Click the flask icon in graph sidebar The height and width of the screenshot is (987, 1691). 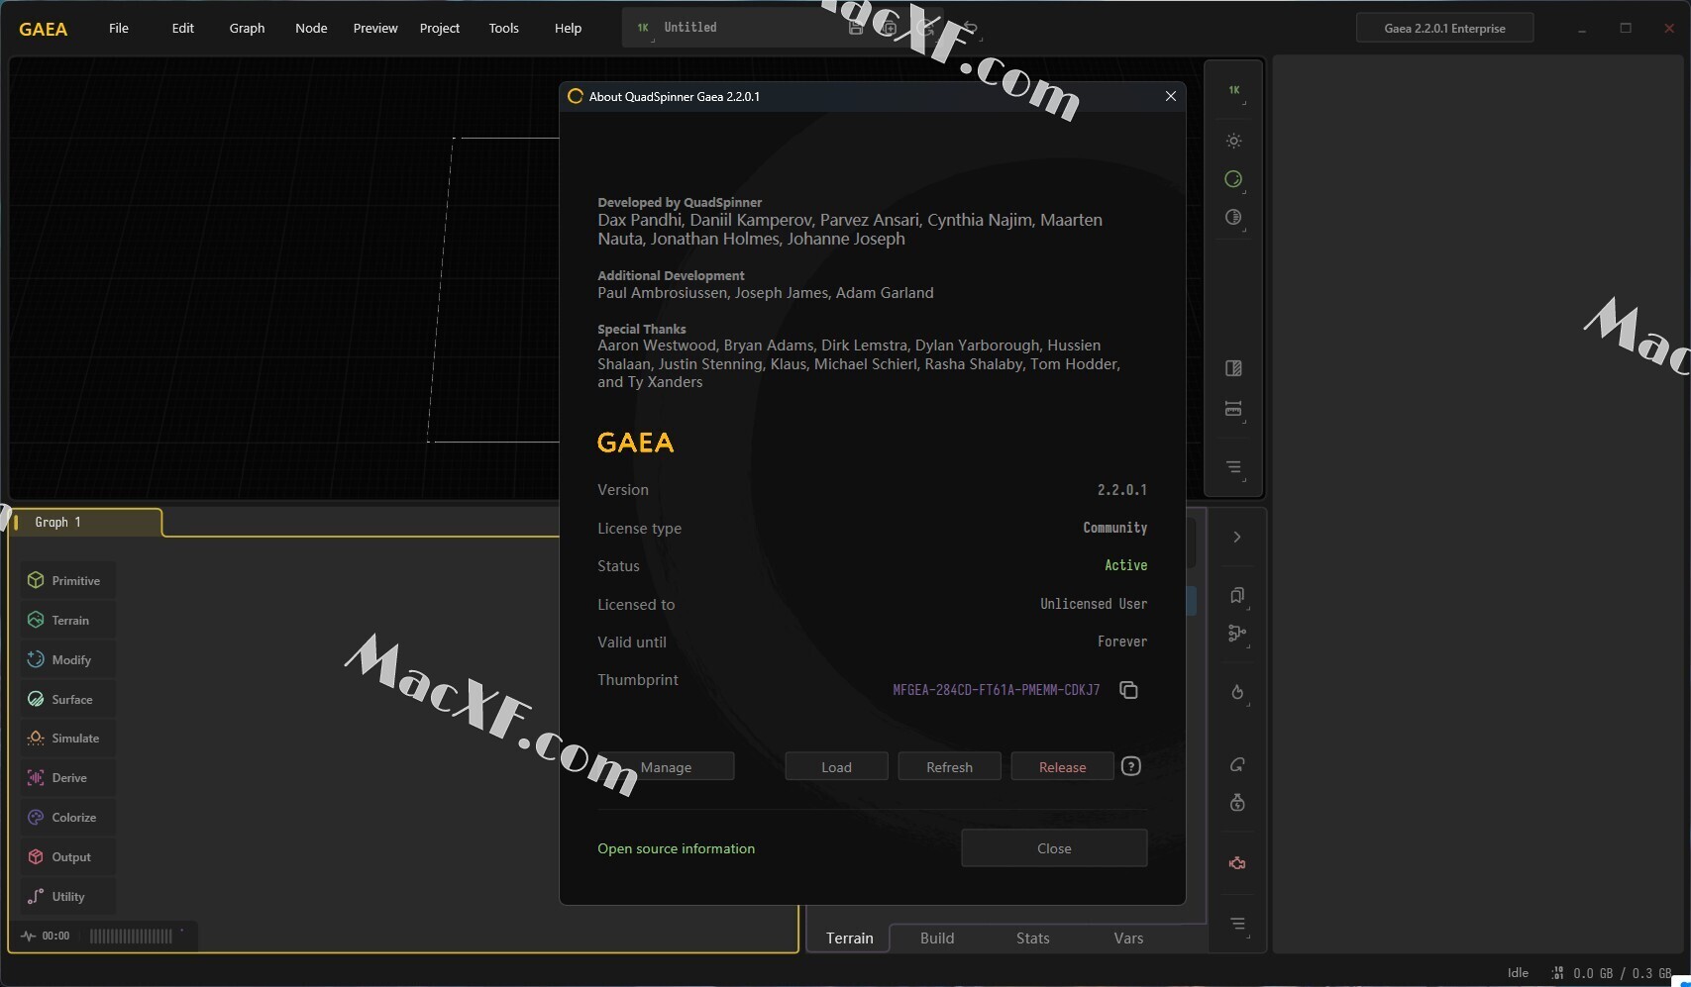click(x=1237, y=803)
